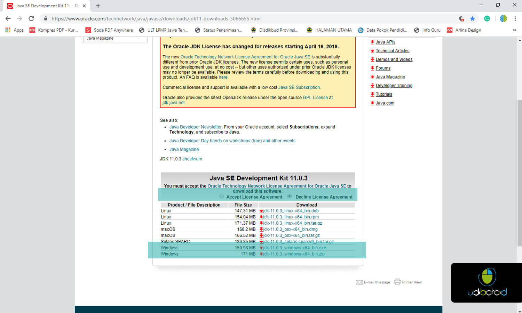The image size is (522, 313).
Task: Open Data Pokok Pendidikan bookmark
Action: coord(382,30)
